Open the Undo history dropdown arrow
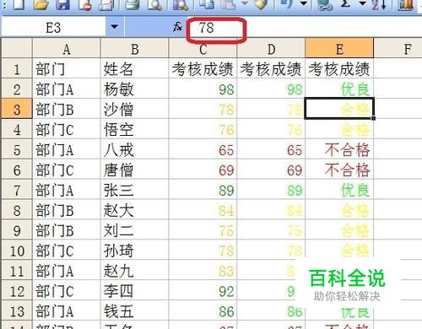The width and height of the screenshot is (422, 329). pos(303,3)
